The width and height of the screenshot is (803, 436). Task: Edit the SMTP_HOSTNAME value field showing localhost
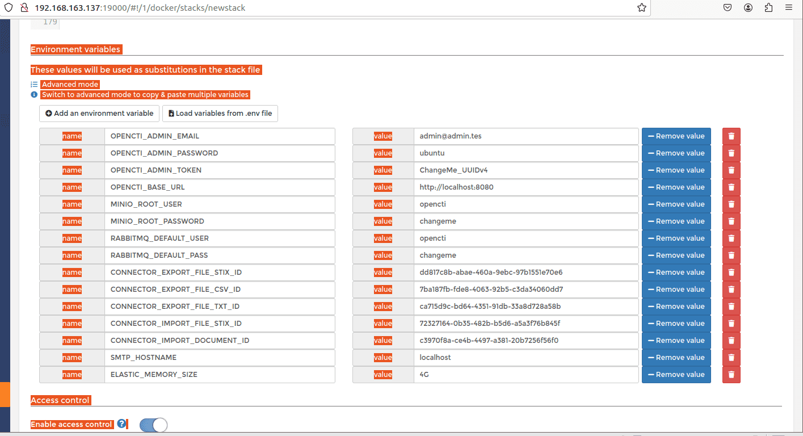point(526,358)
